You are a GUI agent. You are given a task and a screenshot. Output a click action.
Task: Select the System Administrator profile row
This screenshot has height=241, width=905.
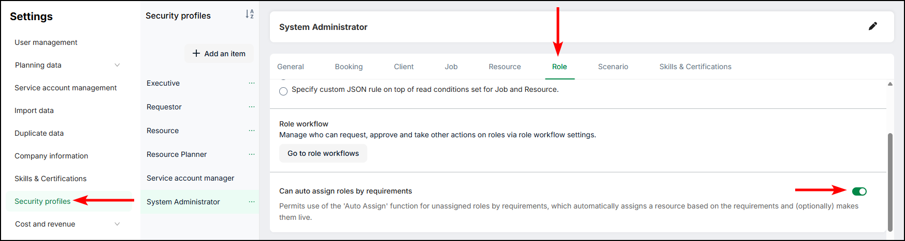point(199,202)
